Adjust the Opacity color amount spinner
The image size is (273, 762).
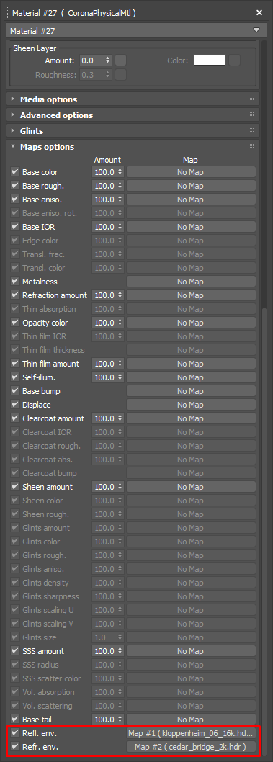pos(120,323)
